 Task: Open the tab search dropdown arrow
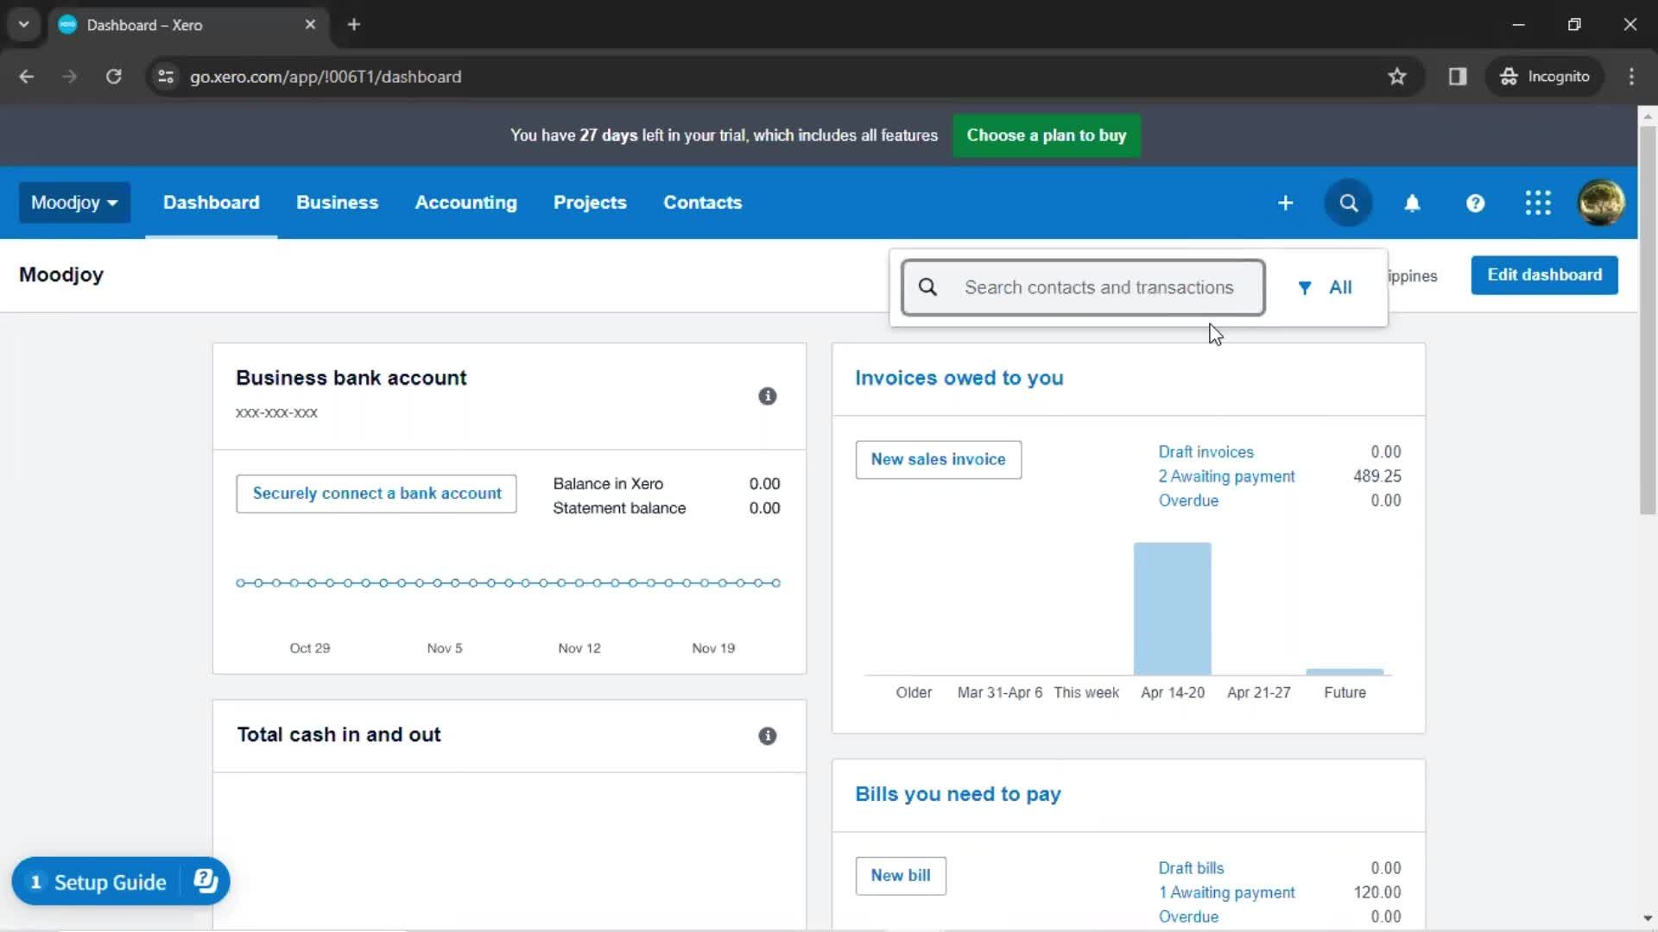coord(24,25)
